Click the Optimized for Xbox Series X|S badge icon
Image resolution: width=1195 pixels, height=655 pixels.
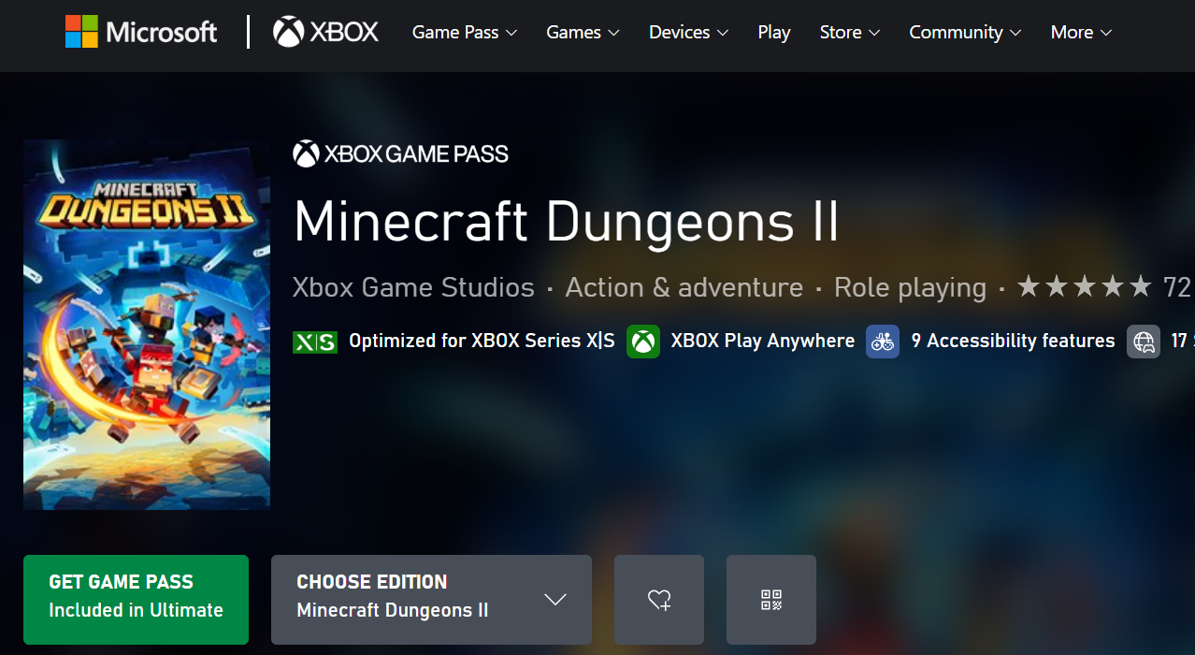pyautogui.click(x=314, y=342)
